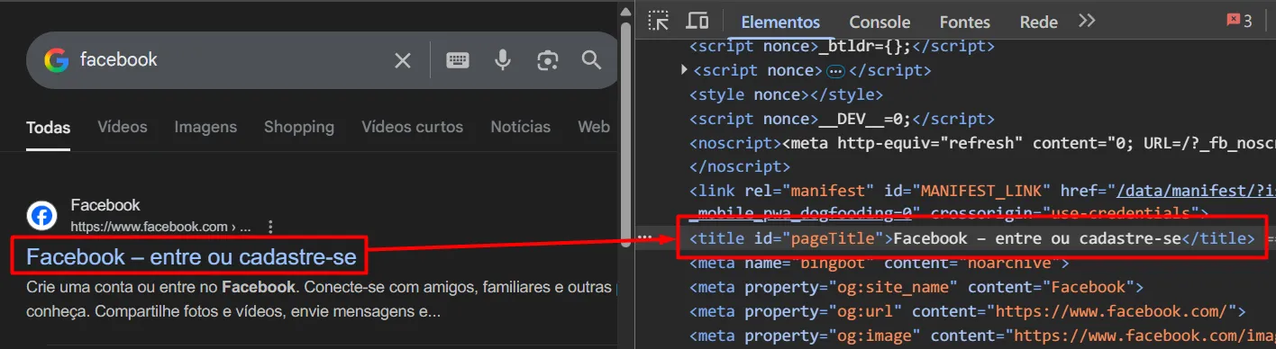Open Google Lens image search

point(547,60)
